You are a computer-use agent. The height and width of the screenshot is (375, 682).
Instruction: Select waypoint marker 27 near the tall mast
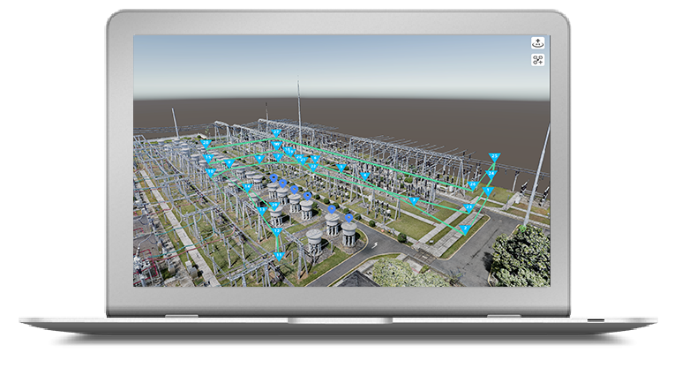click(x=276, y=133)
